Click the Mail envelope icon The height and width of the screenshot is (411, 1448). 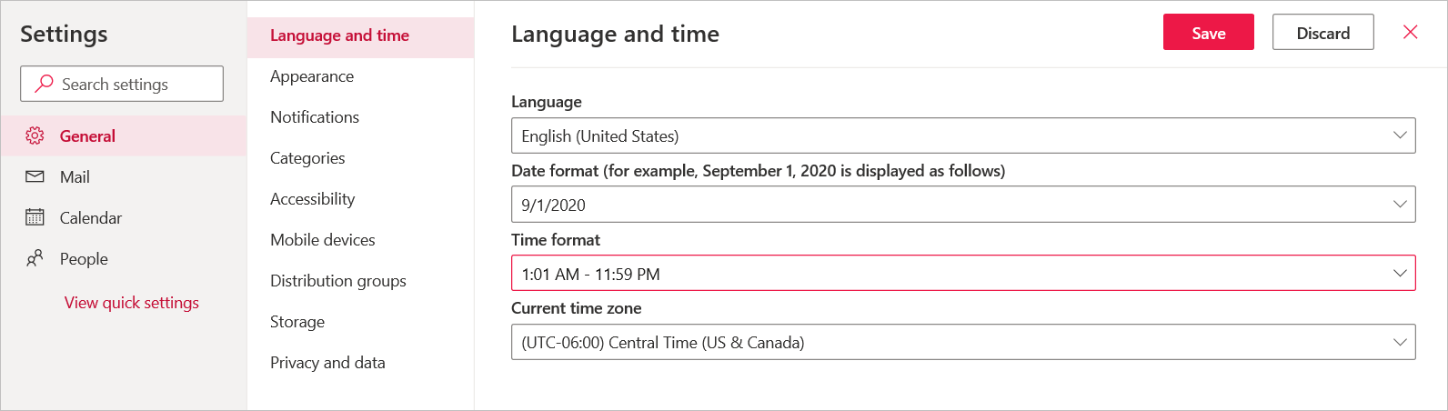tap(35, 176)
